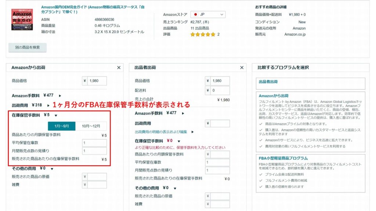Click 商品価格 field in Amazonから出荷 panel

click(x=97, y=81)
